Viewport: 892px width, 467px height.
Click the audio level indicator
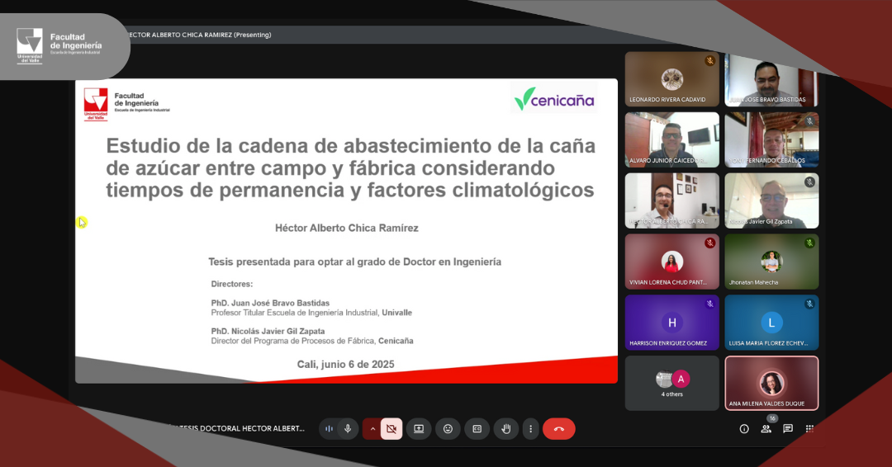tap(330, 429)
